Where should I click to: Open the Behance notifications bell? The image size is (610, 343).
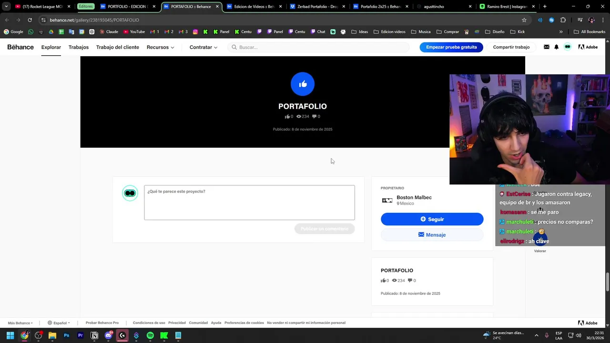pyautogui.click(x=556, y=47)
